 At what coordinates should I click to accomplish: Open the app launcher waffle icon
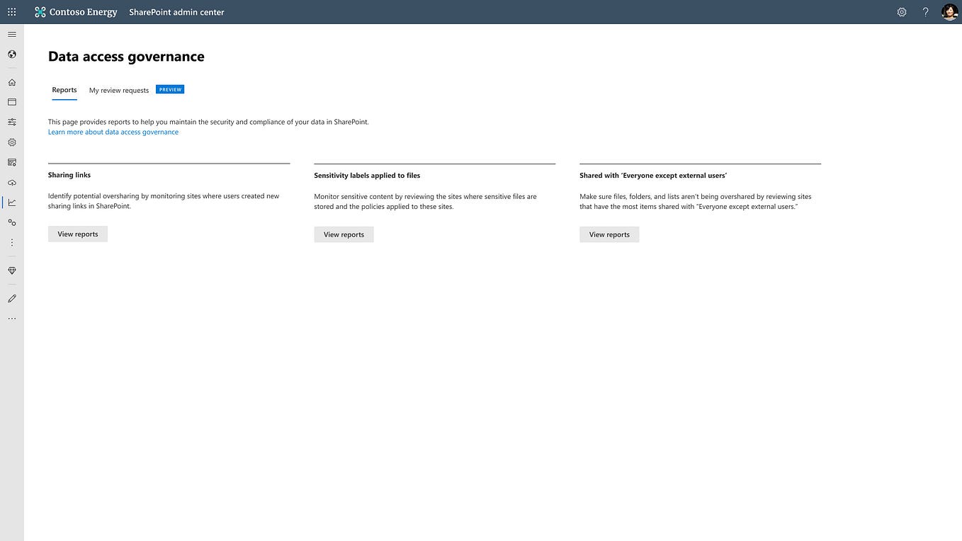pyautogui.click(x=11, y=11)
